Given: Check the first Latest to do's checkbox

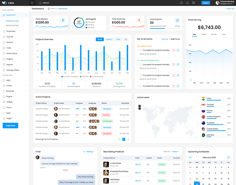Looking at the screenshot, I should click(x=141, y=50).
